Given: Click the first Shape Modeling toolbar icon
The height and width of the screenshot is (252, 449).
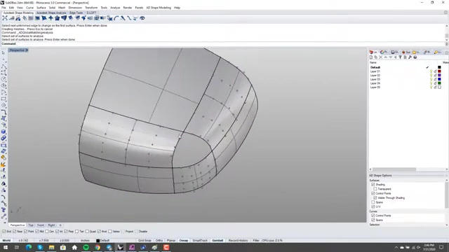Looking at the screenshot, I should coord(5,18).
